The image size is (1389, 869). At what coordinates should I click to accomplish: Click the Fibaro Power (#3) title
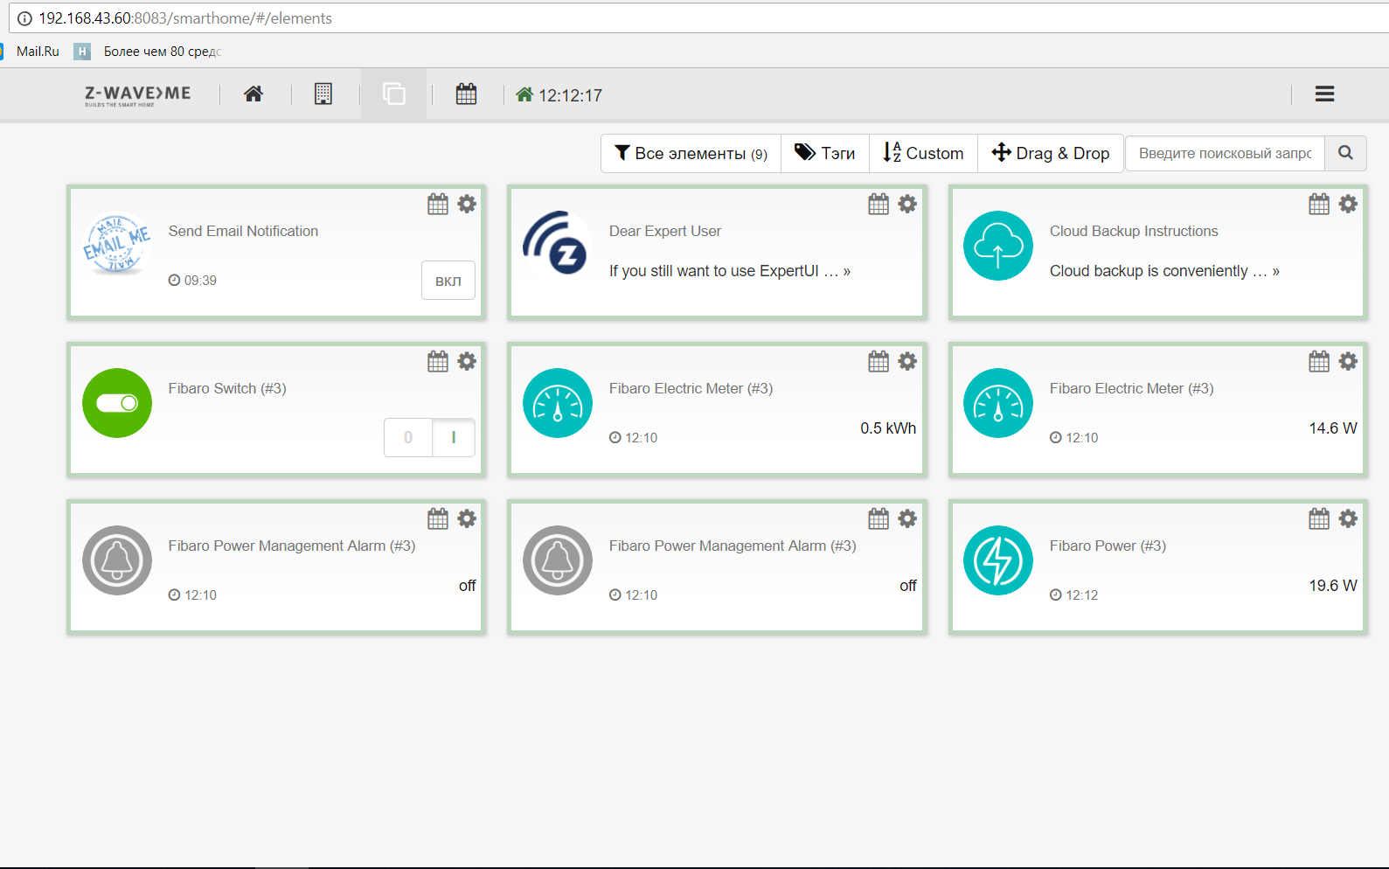tap(1108, 546)
